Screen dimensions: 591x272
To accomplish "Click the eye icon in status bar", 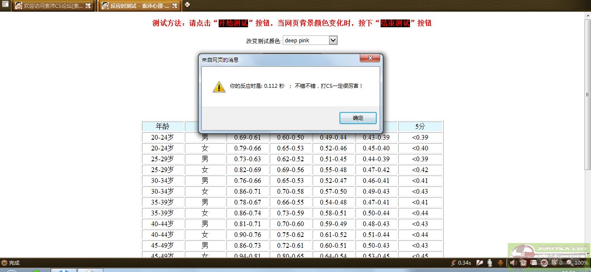I will (x=544, y=263).
